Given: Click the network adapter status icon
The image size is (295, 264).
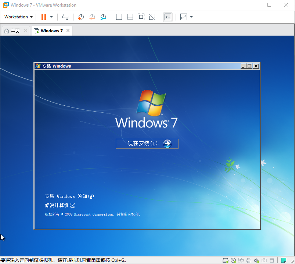Looking at the screenshot, I should 241,260.
